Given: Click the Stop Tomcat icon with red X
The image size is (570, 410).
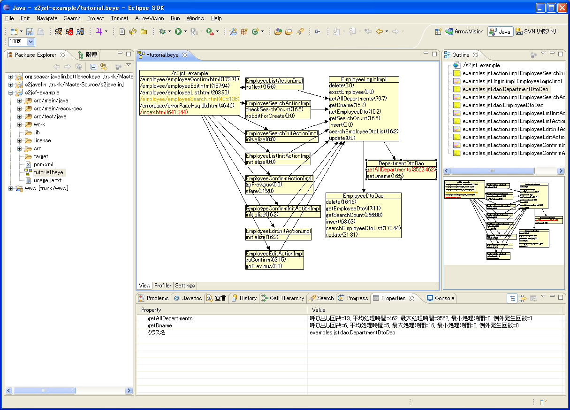Looking at the screenshot, I should (69, 31).
